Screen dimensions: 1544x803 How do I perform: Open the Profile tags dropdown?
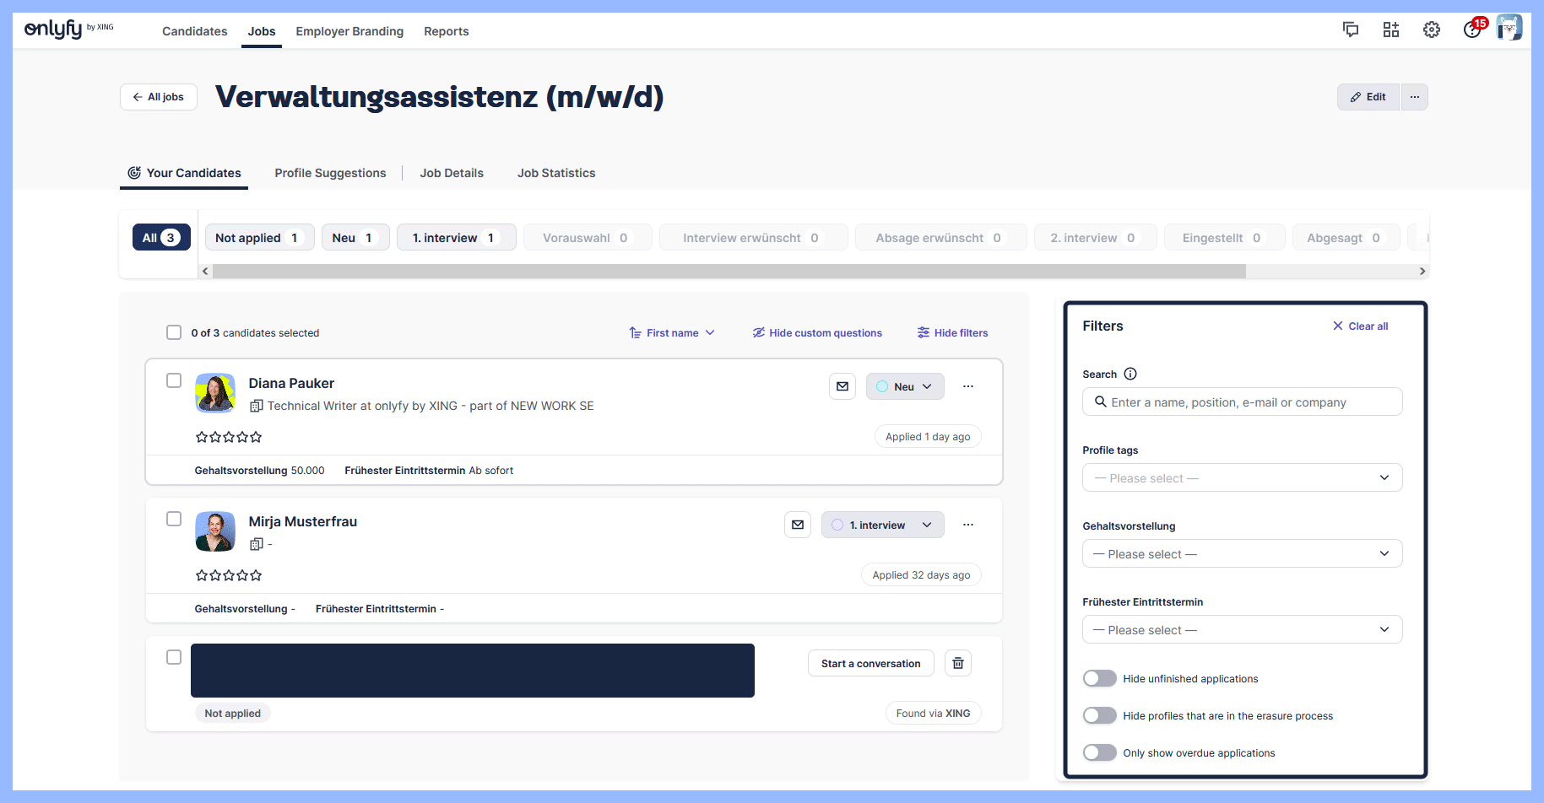[x=1241, y=477]
